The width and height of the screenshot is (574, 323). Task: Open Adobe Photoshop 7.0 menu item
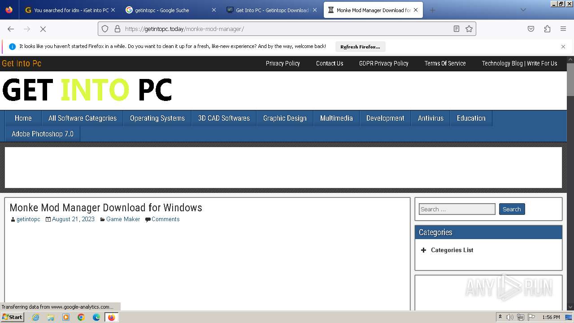(x=43, y=134)
